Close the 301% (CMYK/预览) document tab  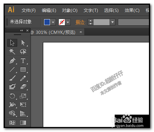point(81,32)
